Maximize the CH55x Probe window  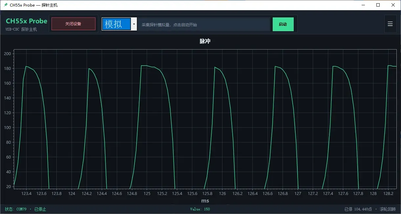[378, 5]
